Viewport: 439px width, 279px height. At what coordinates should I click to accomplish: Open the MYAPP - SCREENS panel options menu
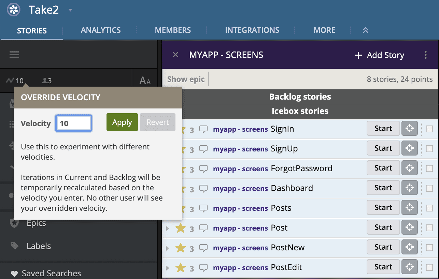[x=425, y=55]
